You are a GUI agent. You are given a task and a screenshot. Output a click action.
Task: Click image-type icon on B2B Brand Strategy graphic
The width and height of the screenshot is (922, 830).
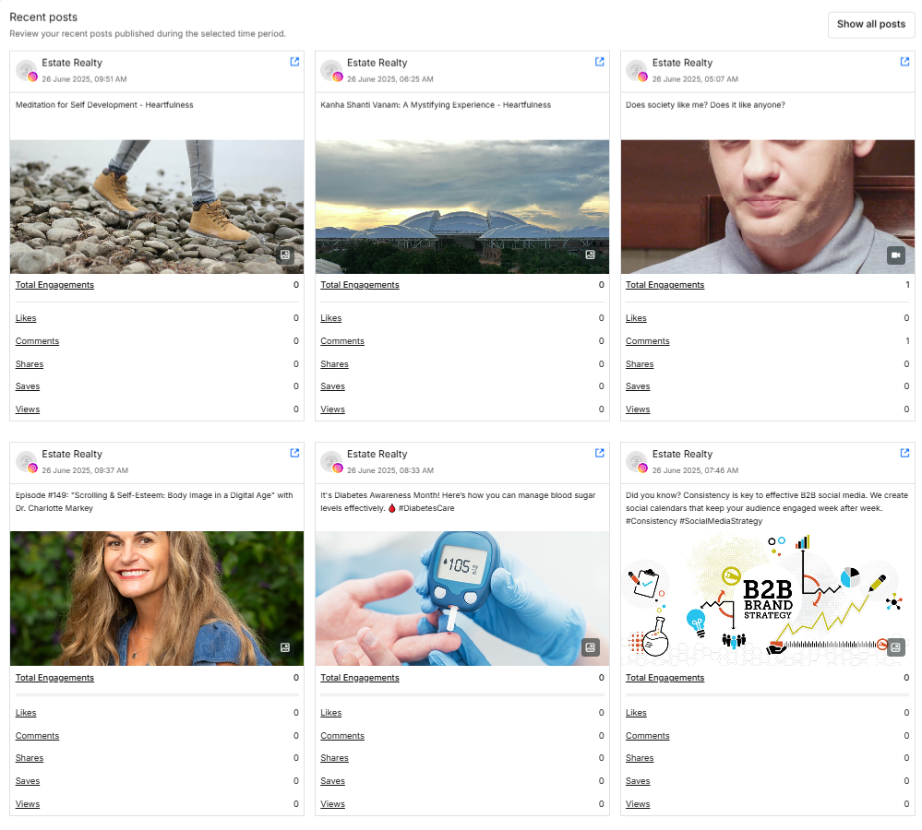895,647
